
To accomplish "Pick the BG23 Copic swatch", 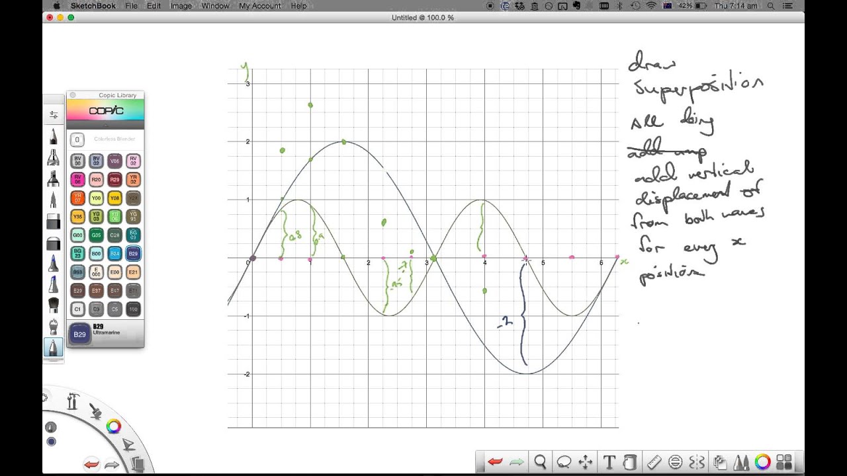I will 77,253.
